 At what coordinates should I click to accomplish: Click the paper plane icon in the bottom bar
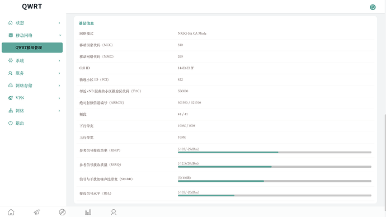click(x=37, y=212)
